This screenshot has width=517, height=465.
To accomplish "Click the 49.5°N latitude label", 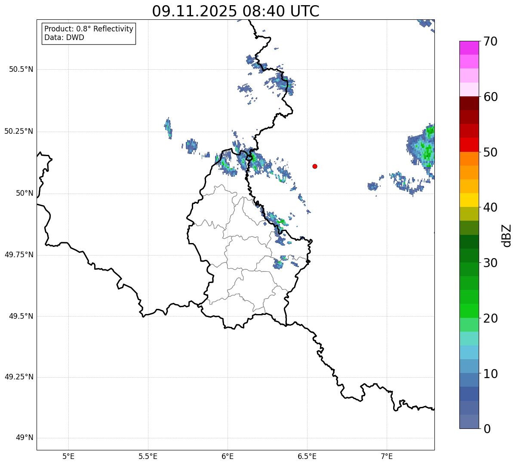I will [x=21, y=316].
